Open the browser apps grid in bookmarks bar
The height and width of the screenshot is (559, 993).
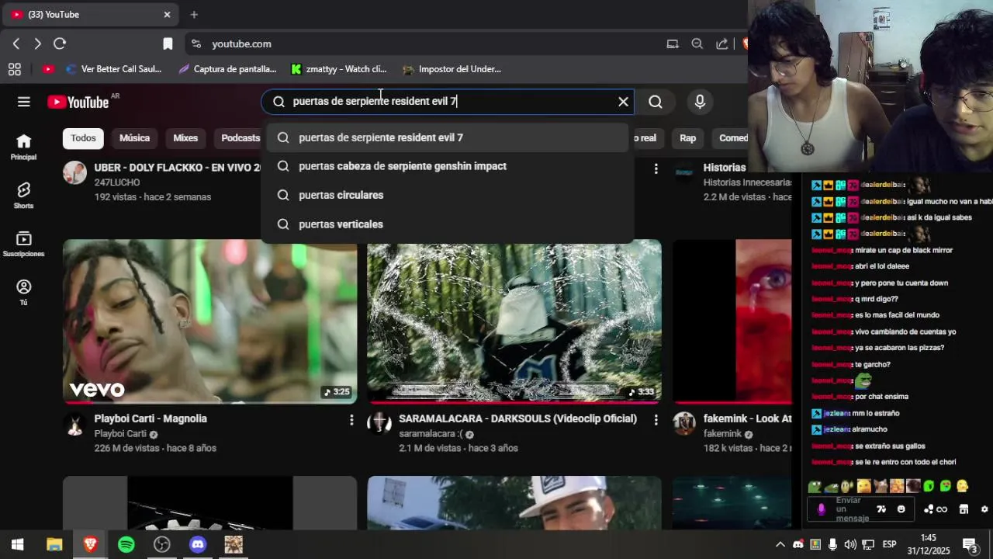pyautogui.click(x=14, y=69)
